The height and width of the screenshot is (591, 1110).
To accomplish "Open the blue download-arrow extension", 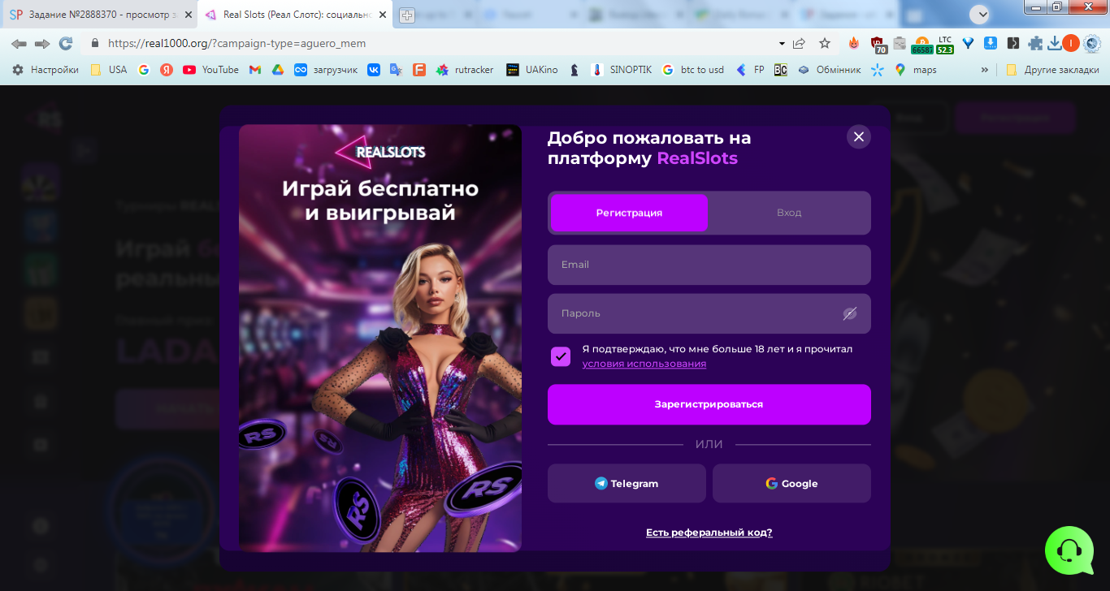I will pos(991,44).
